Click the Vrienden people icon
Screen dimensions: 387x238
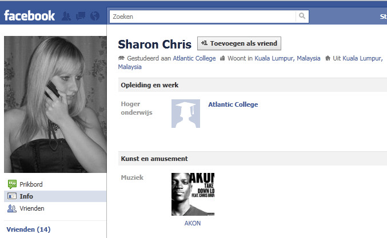(12, 208)
